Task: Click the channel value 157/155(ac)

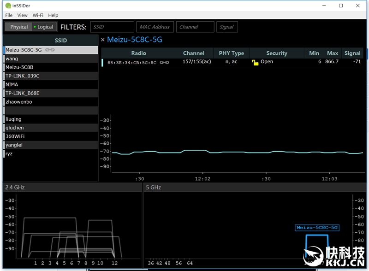Action: (x=197, y=62)
